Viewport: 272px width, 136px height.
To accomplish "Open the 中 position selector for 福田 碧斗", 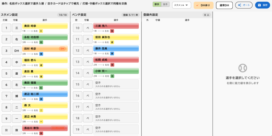I will click(17, 62).
